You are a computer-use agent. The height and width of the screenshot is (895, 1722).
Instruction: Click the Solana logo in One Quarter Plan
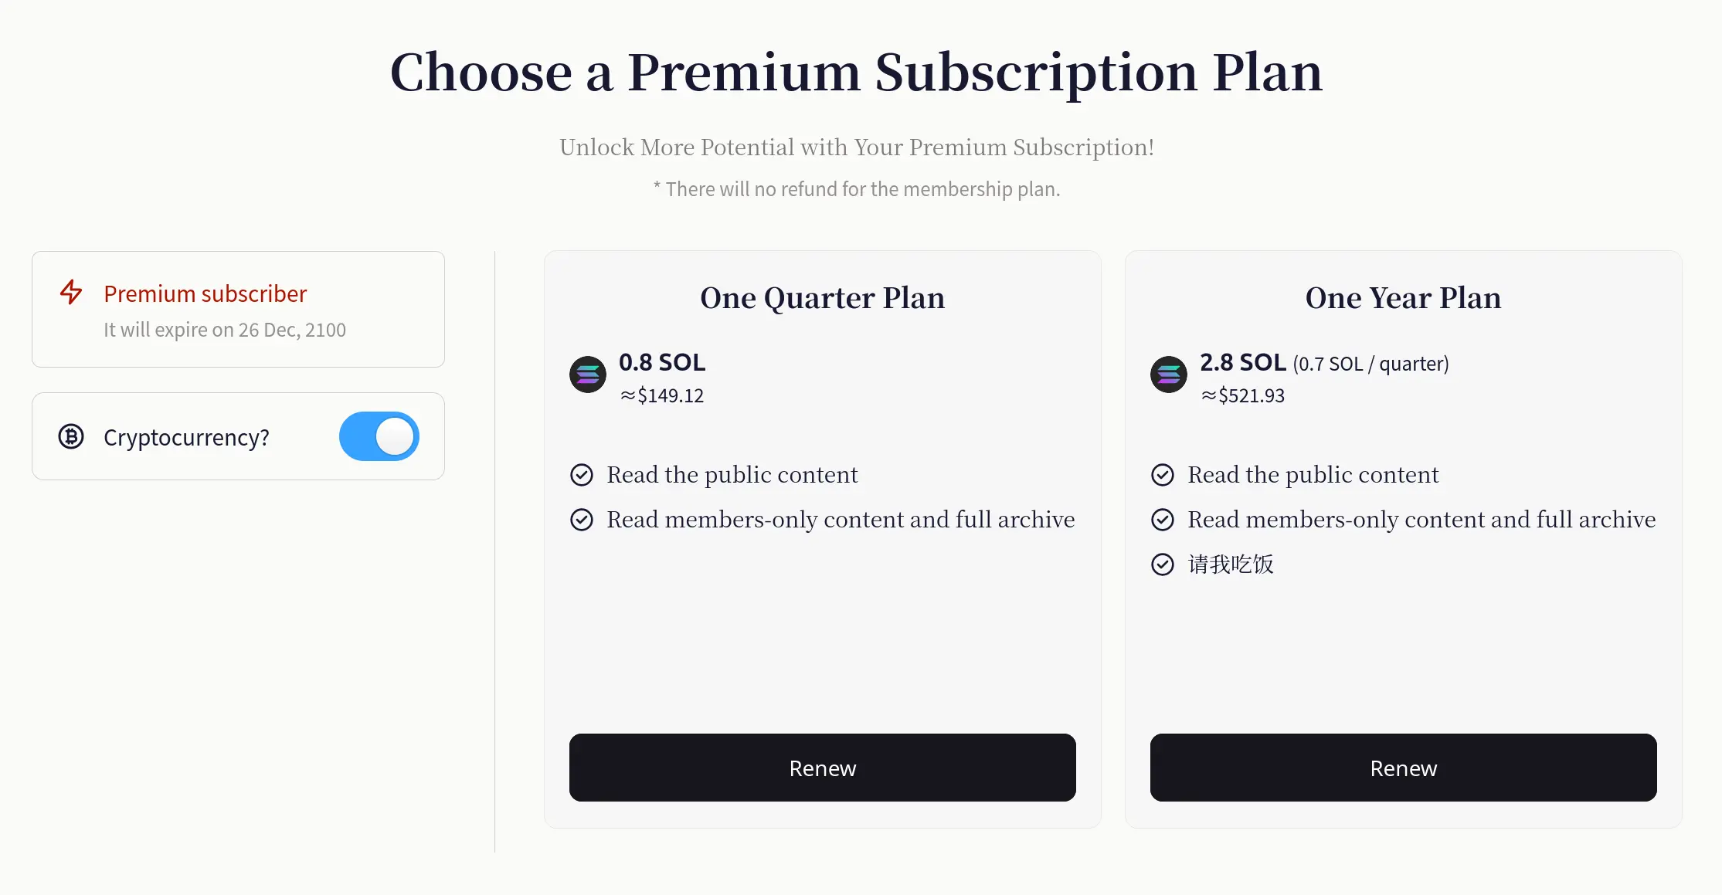(588, 375)
